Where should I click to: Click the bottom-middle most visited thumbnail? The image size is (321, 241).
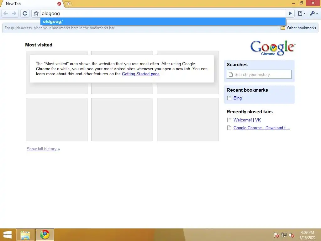122,120
